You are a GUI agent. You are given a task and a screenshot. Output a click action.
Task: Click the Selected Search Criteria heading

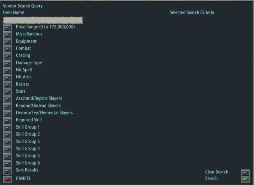(x=192, y=12)
